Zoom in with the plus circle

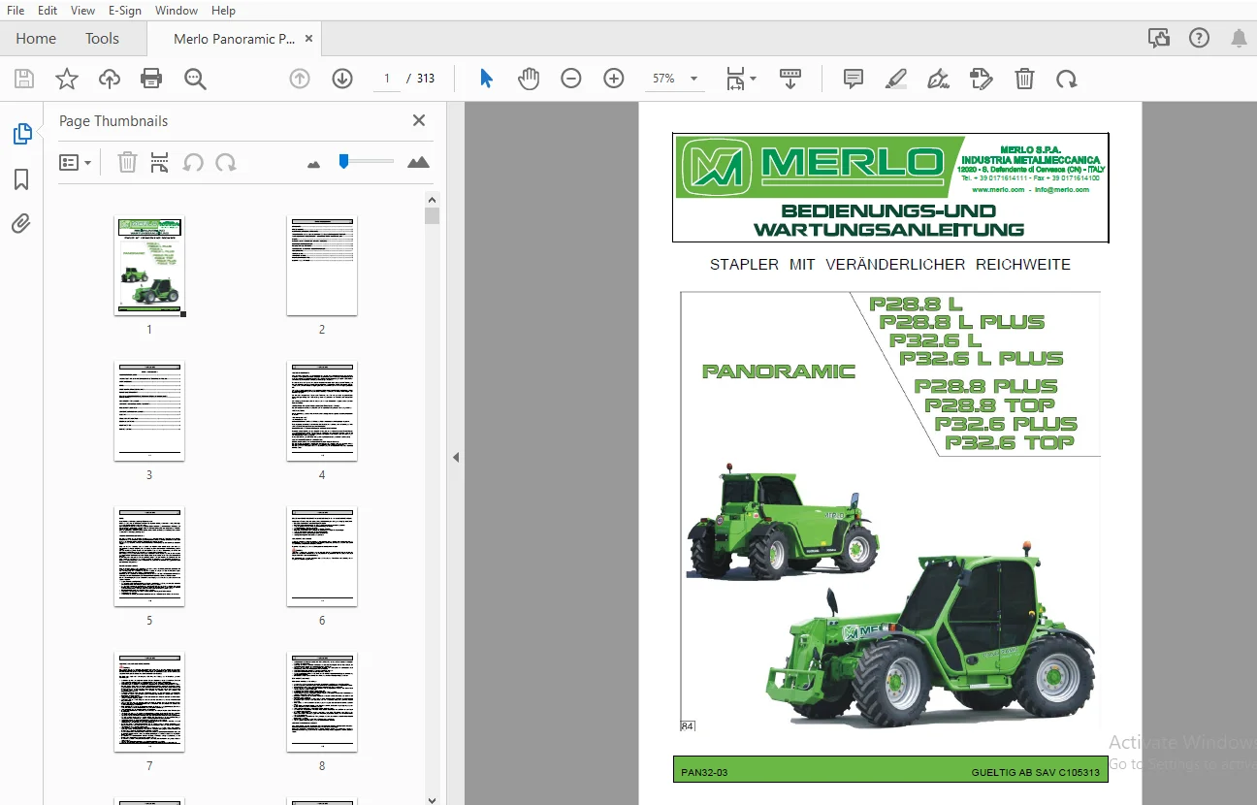coord(614,79)
